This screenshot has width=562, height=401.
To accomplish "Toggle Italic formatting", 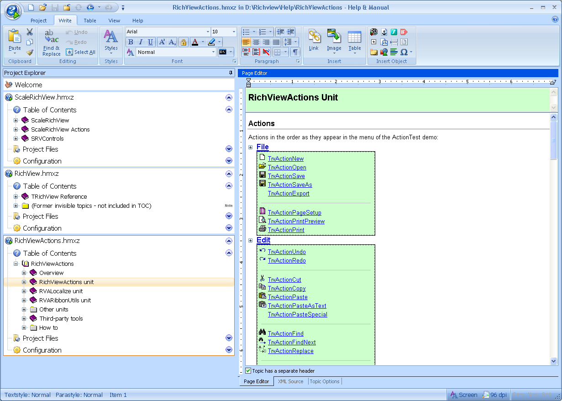I will pos(141,42).
